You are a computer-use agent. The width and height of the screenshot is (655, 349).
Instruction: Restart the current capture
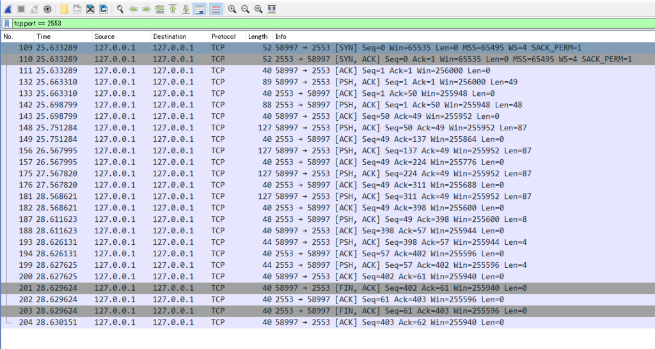point(35,9)
